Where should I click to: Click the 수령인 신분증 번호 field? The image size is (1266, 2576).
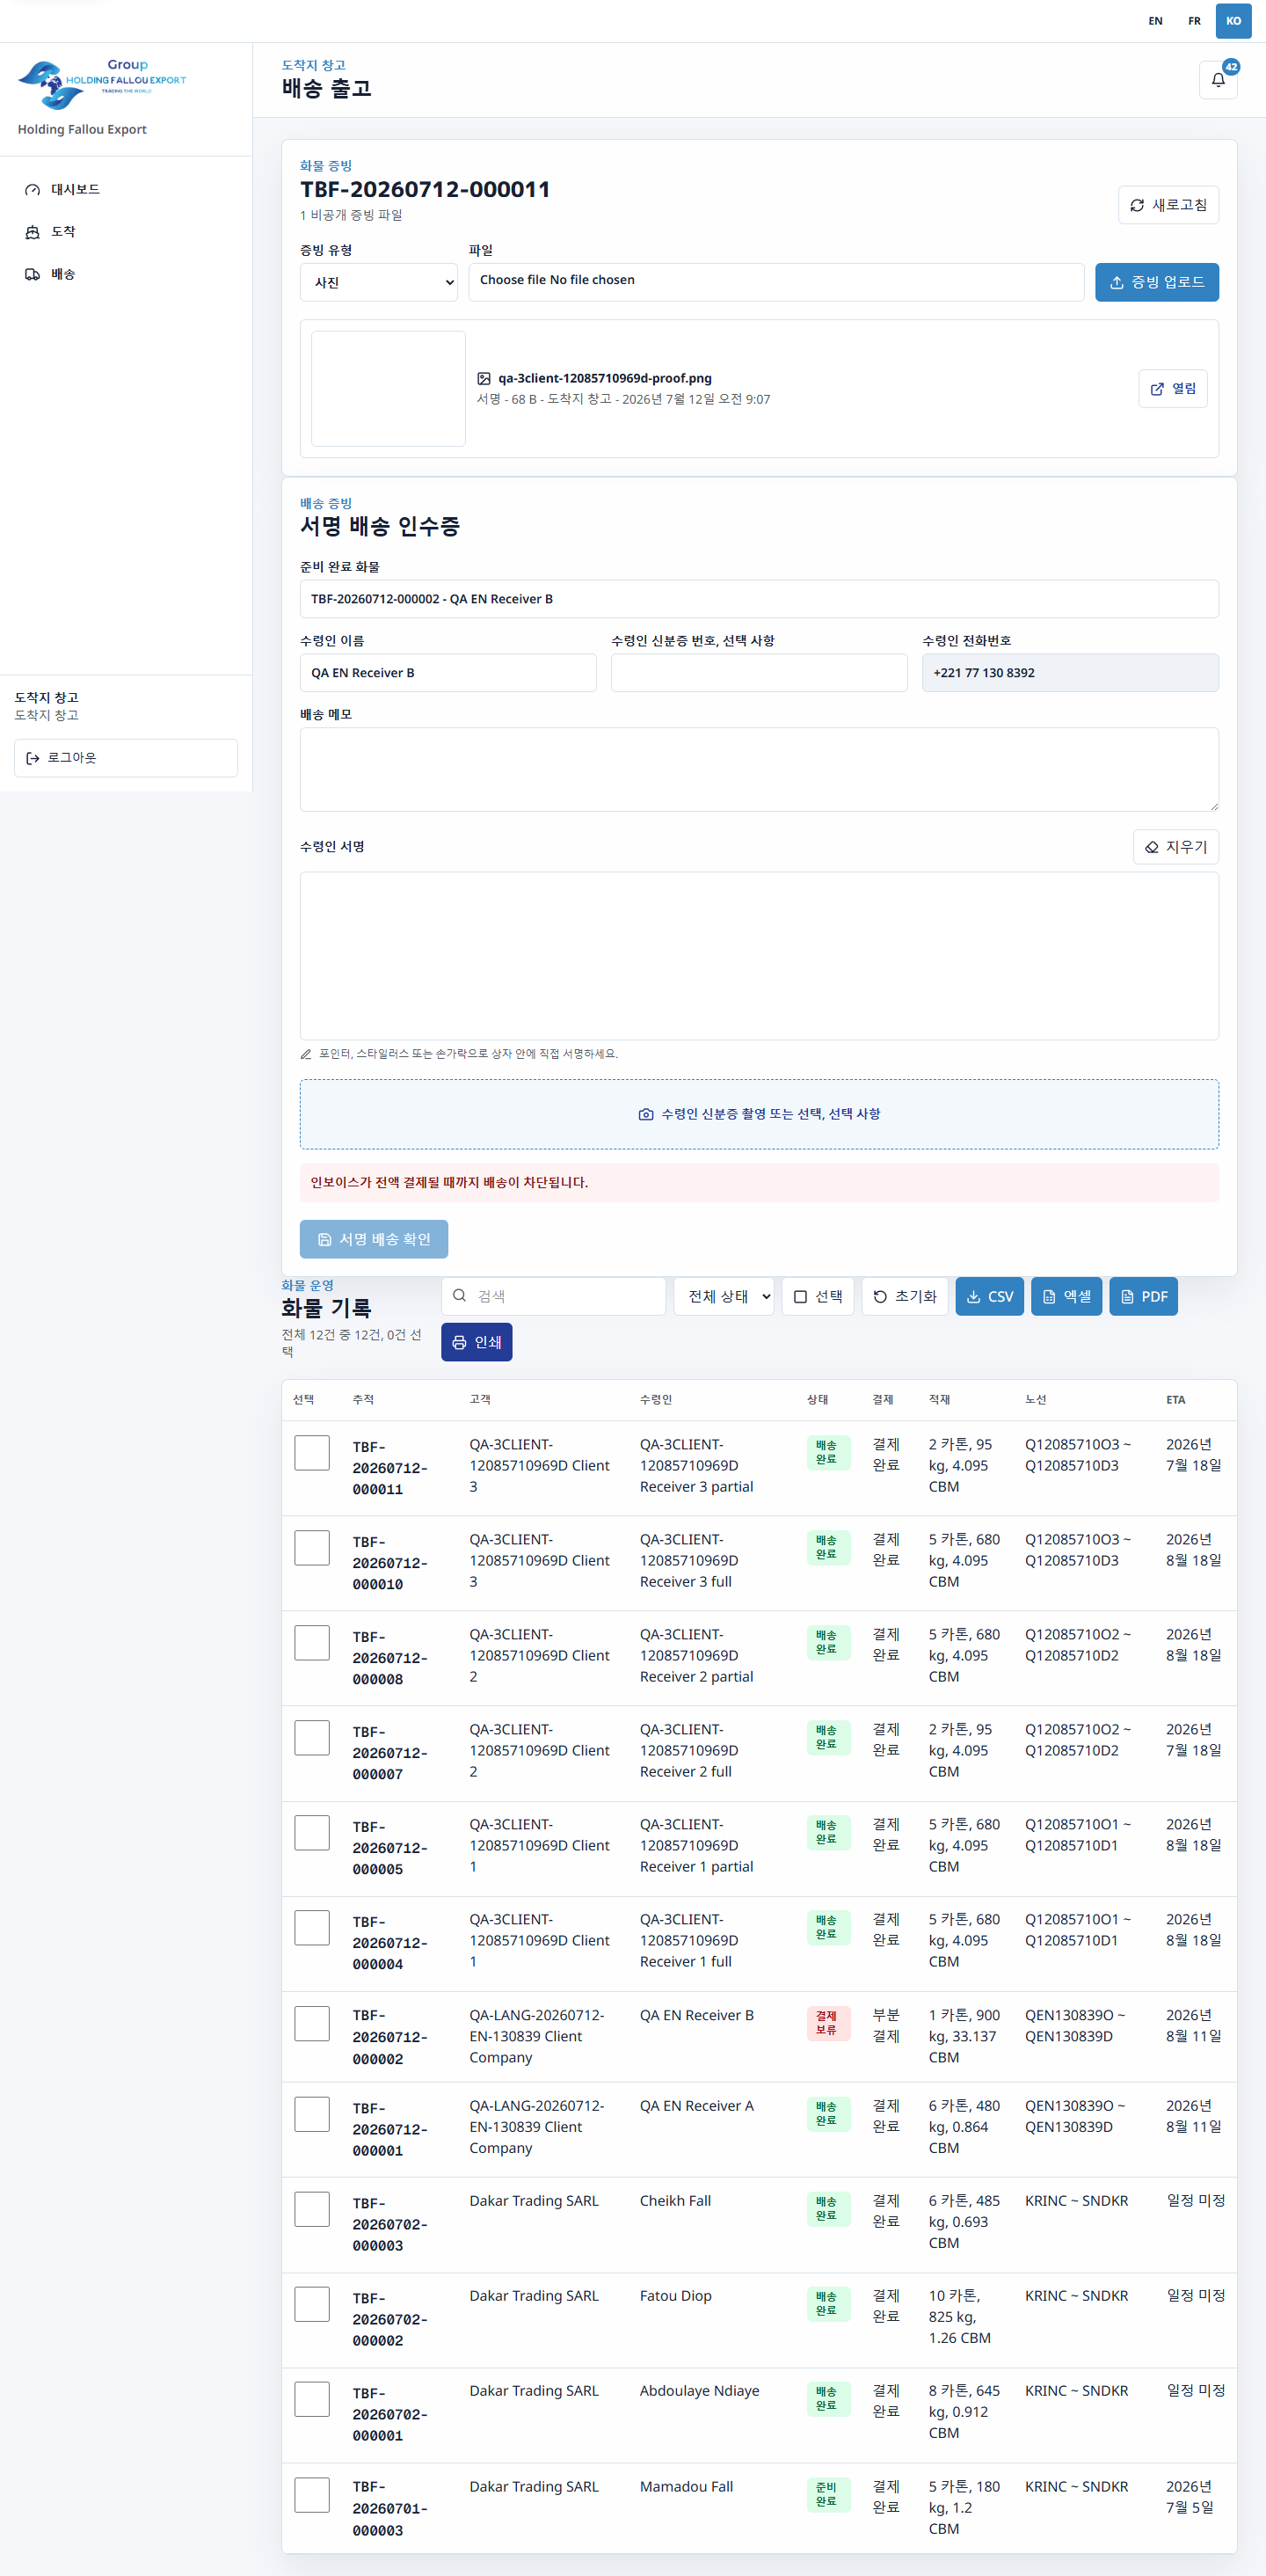[x=759, y=673]
